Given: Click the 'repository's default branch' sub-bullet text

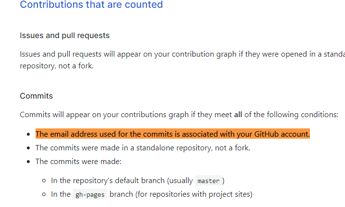Looking at the screenshot, I should coord(122,181).
